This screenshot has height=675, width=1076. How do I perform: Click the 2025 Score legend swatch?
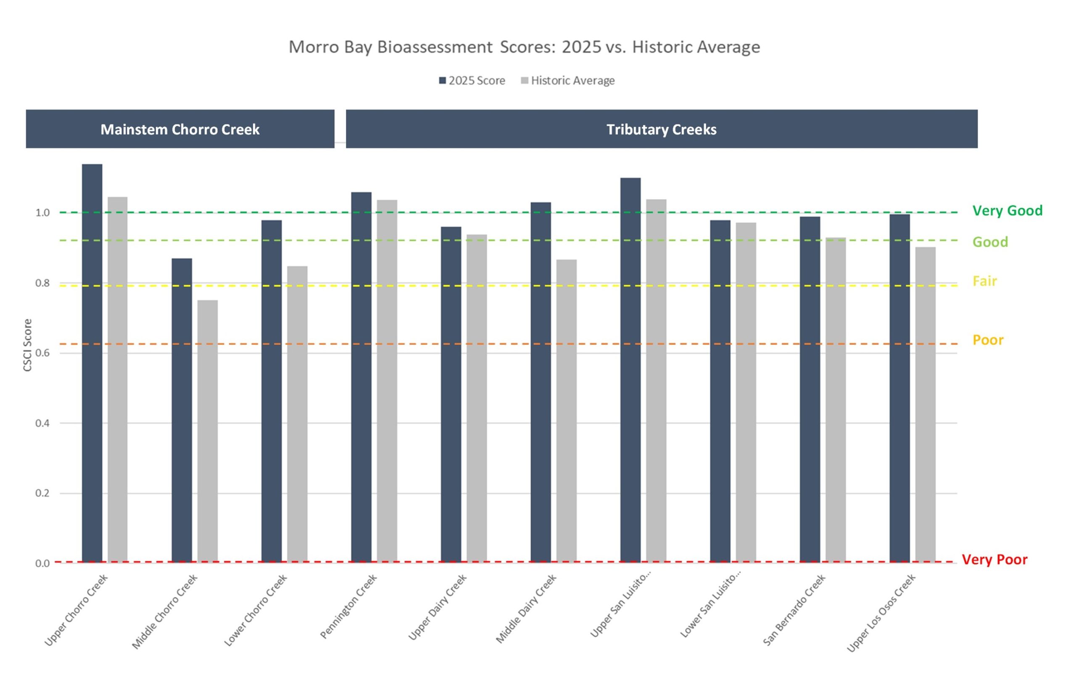click(442, 81)
